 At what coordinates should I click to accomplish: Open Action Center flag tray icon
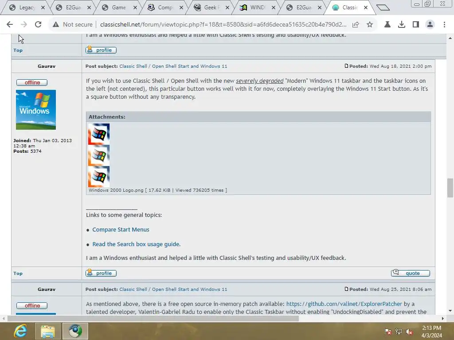coord(387,332)
